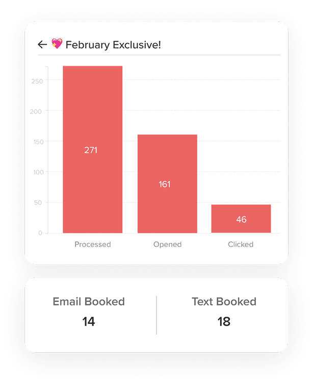
Task: Click the back arrow icon
Action: 42,45
